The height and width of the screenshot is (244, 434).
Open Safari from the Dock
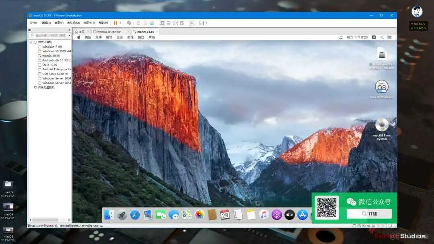point(135,215)
